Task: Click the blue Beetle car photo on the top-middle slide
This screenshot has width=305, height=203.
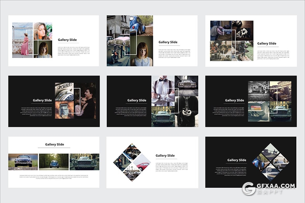Action: click(141, 25)
